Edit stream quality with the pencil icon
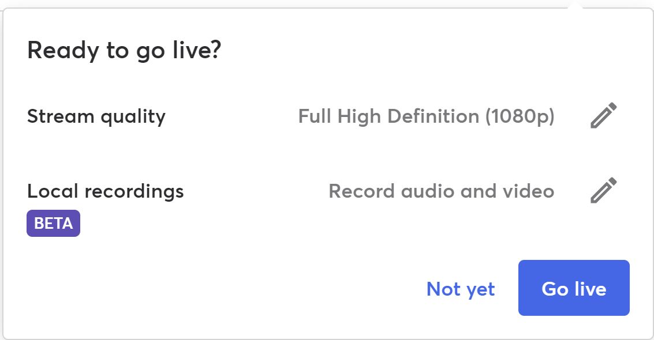The height and width of the screenshot is (340, 654). 604,115
